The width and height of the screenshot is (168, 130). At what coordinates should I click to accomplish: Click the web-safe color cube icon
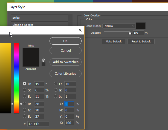click(44, 60)
